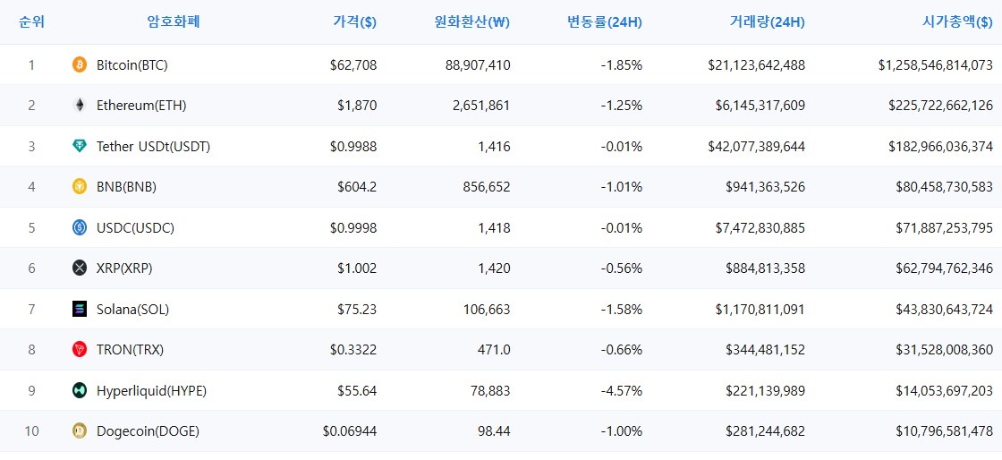Open Tether USDt(USDT) name link
The width and height of the screenshot is (1002, 460).
[153, 146]
